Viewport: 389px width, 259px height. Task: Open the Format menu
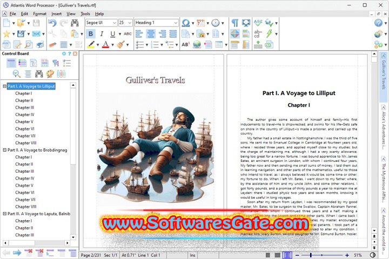point(39,14)
